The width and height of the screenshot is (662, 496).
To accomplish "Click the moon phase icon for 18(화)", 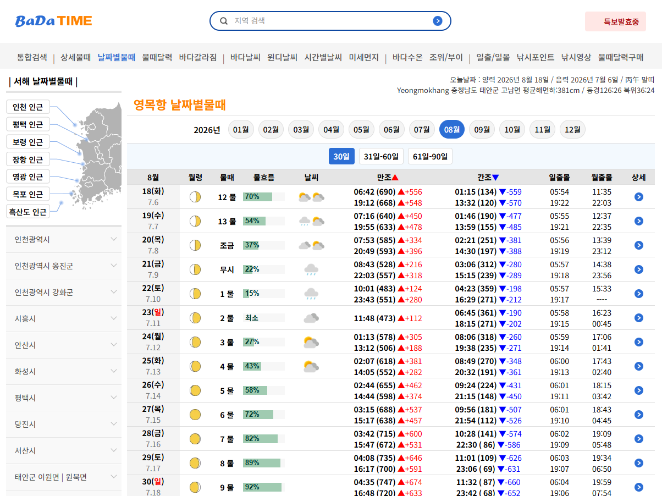I will (195, 197).
